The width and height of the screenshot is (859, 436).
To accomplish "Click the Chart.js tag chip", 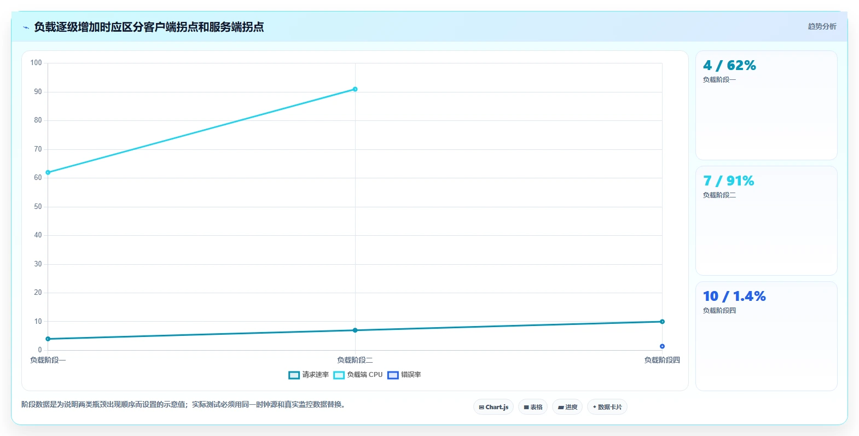I will coord(494,407).
